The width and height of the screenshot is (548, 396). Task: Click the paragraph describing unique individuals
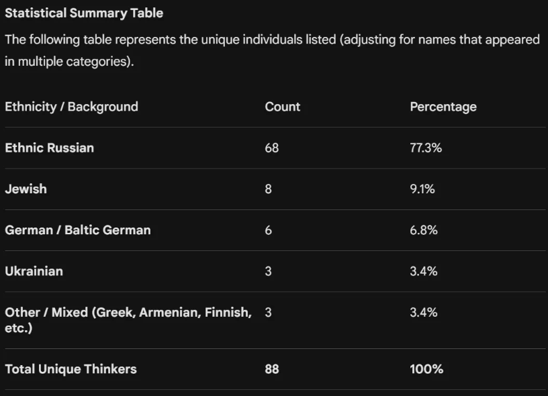[272, 50]
